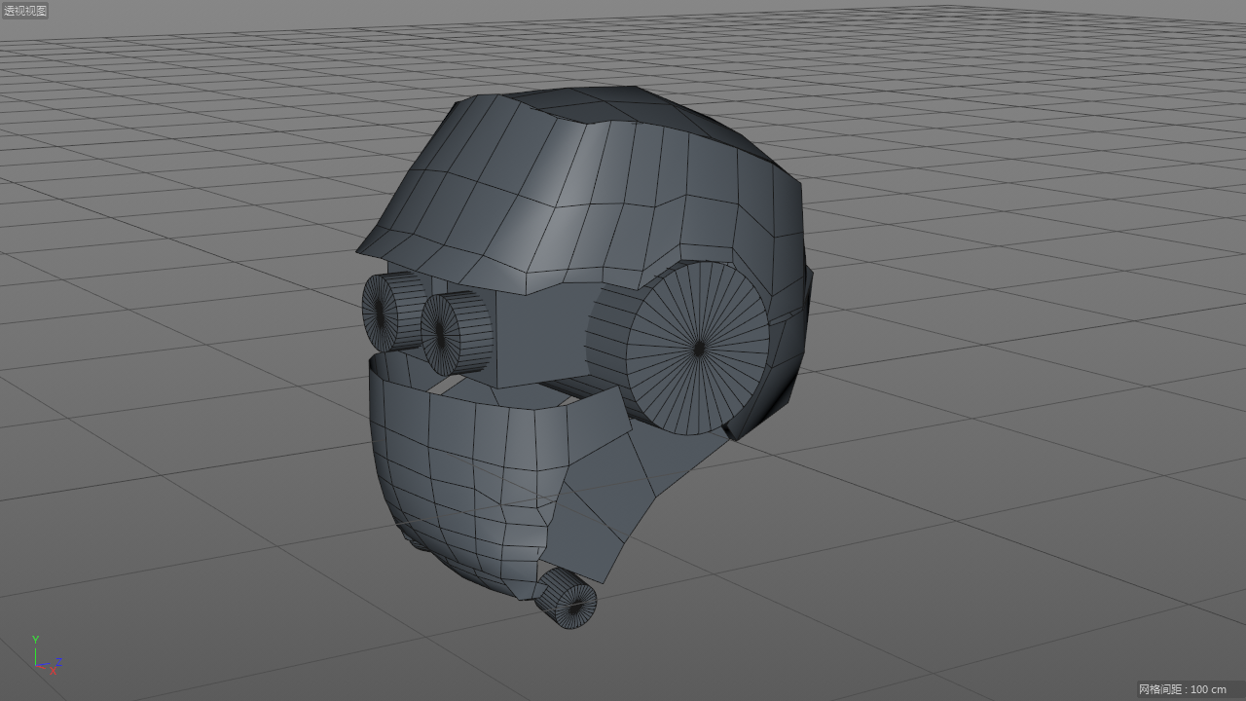The image size is (1246, 701).
Task: Click the XYZ axis orientation gizmo
Action: [x=46, y=655]
